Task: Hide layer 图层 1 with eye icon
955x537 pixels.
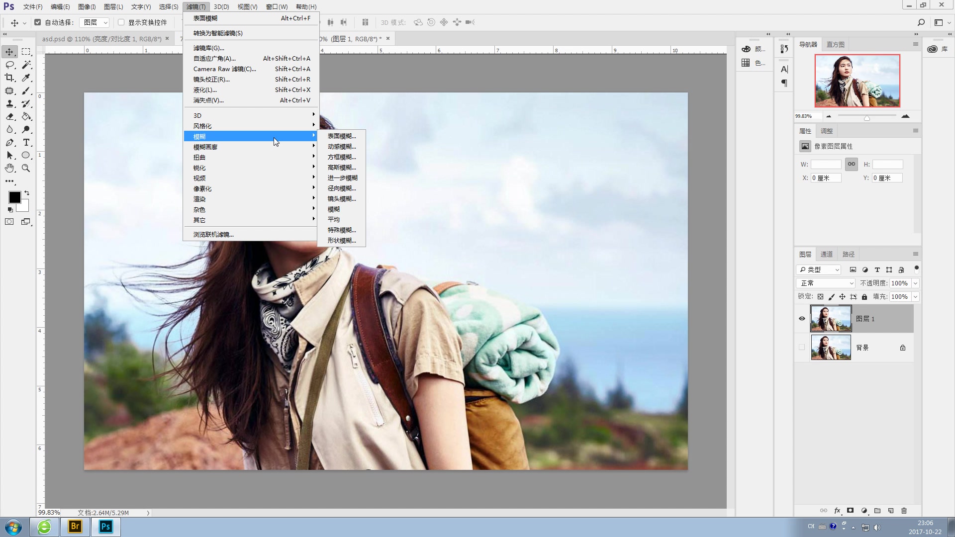Action: [x=802, y=319]
